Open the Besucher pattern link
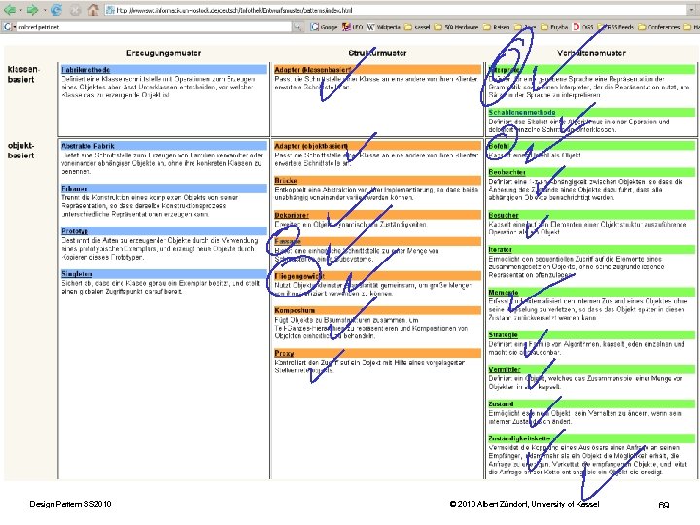This screenshot has height=525, width=700. point(504,215)
